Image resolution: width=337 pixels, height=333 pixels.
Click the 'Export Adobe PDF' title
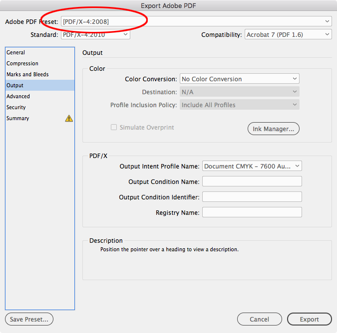[x=168, y=5]
